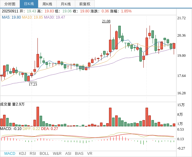
Task: Click the DEA: 0.27 value
Action: coord(50,129)
